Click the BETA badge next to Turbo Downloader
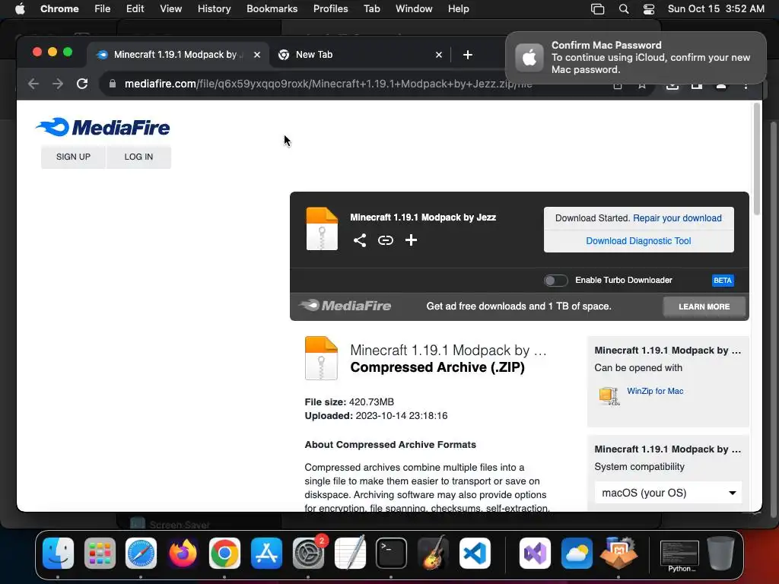The height and width of the screenshot is (584, 779). tap(723, 281)
